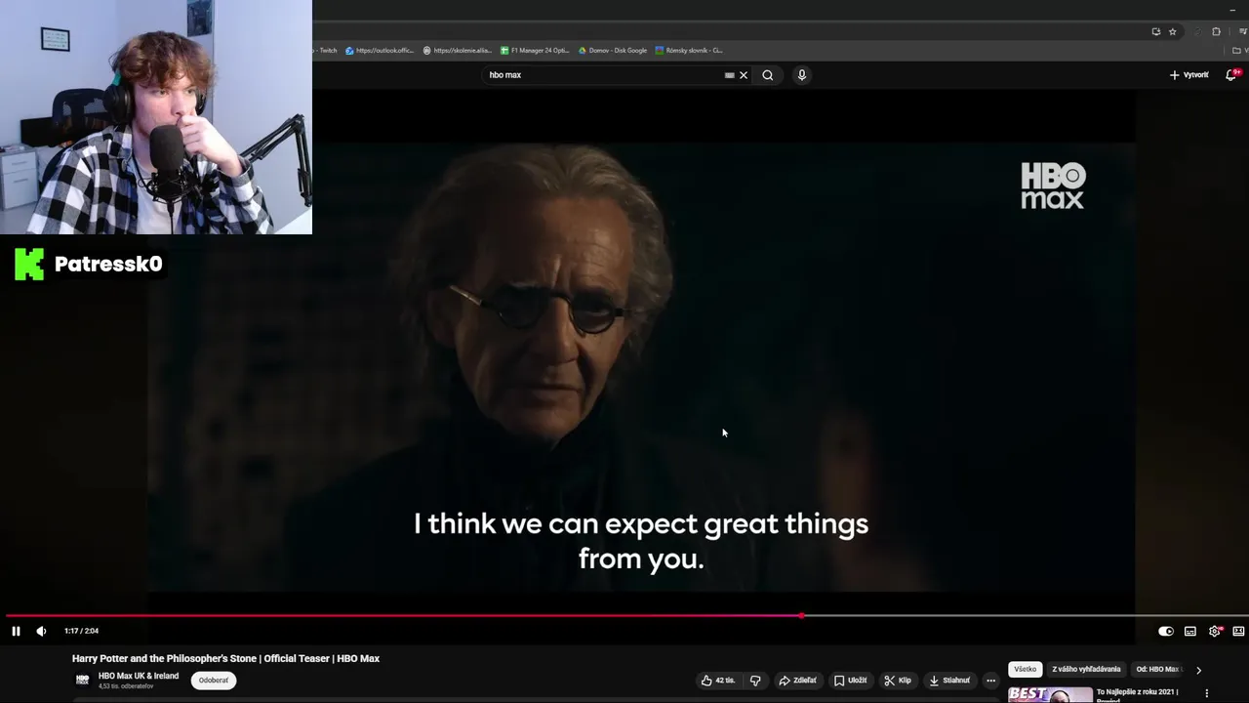
Task: Click the video title text
Action: pos(225,659)
